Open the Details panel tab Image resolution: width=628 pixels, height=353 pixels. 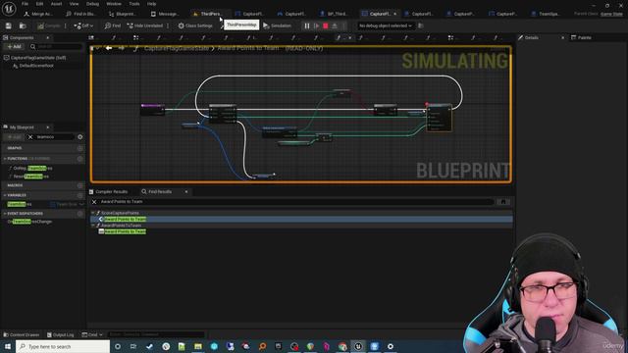pyautogui.click(x=532, y=37)
